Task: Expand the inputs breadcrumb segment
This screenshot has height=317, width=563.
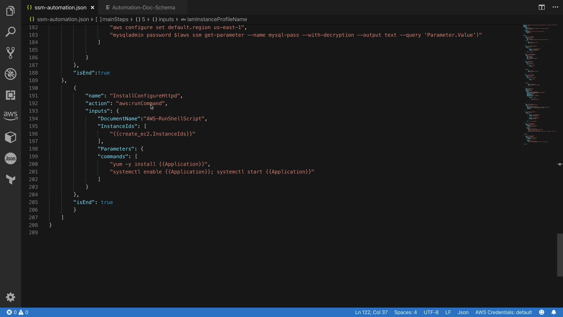Action: click(166, 19)
